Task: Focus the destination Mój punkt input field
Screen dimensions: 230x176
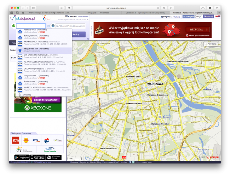Action: 70,26
